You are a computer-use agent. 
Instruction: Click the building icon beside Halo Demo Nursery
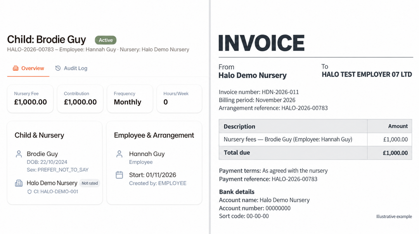(19, 183)
